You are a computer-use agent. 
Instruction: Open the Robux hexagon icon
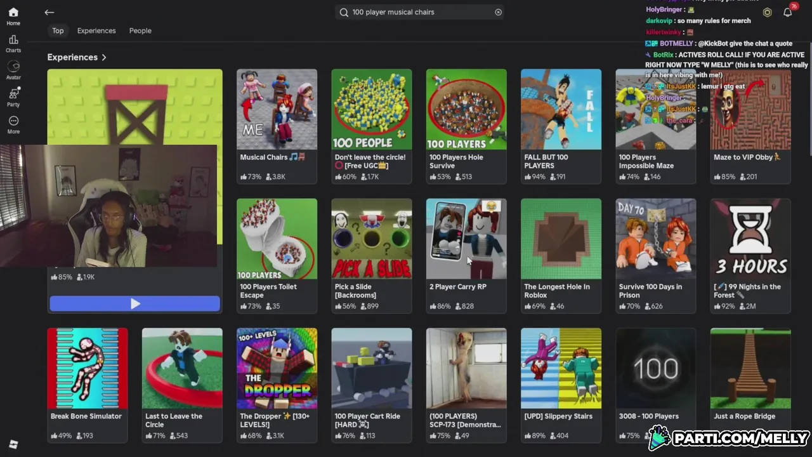tap(767, 12)
